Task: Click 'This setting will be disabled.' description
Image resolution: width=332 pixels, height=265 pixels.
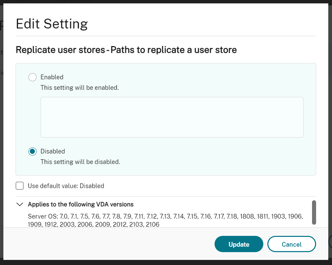Action: [x=80, y=162]
